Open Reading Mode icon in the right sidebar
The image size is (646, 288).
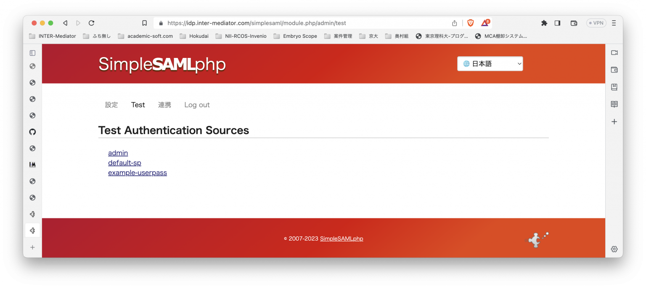[x=614, y=104]
